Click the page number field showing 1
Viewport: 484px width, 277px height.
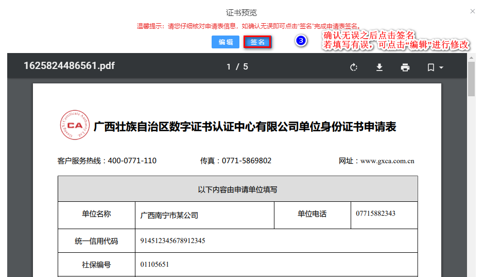pyautogui.click(x=229, y=66)
